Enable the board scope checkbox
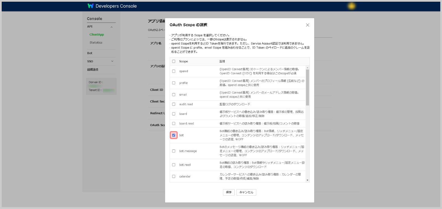Screen dimensions: 442x209 tap(174, 114)
